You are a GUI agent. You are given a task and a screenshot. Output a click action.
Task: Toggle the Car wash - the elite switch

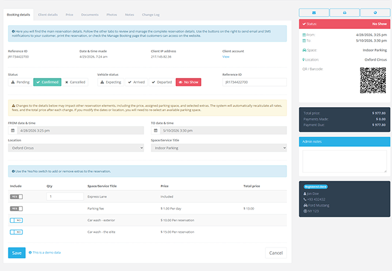click(16, 232)
